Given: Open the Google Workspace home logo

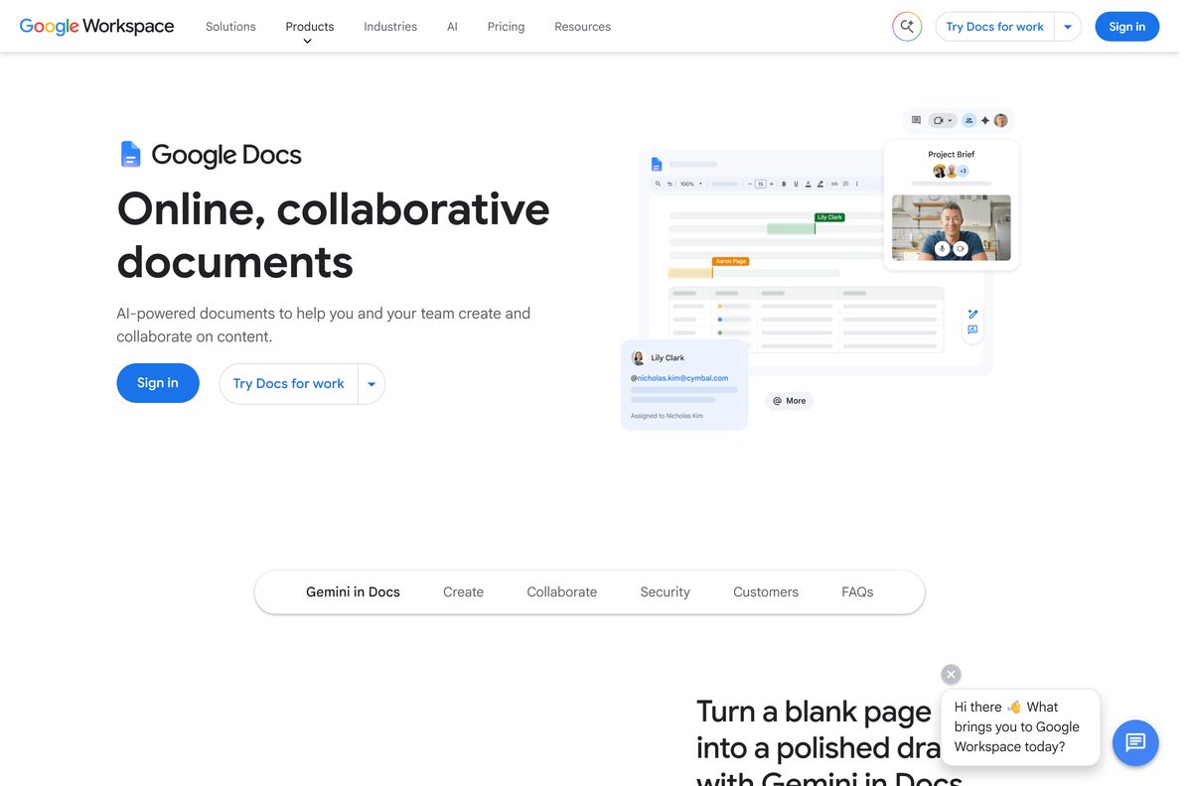Looking at the screenshot, I should pyautogui.click(x=96, y=27).
